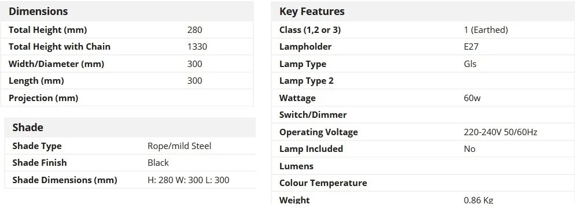The height and width of the screenshot is (212, 575).
Task: Select the Key Features section header
Action: 312,12
